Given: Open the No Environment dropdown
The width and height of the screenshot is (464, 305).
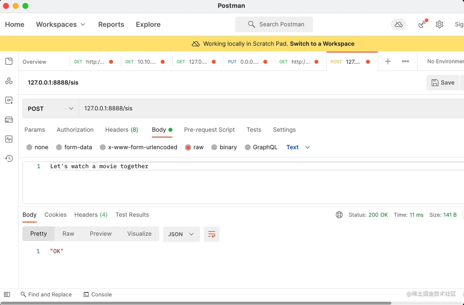Looking at the screenshot, I should coord(446,62).
